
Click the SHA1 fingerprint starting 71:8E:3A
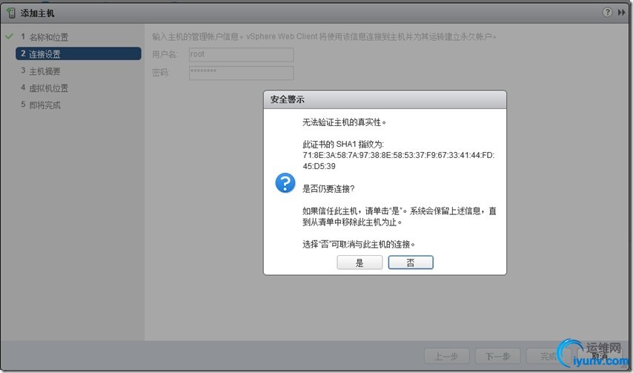[398, 161]
